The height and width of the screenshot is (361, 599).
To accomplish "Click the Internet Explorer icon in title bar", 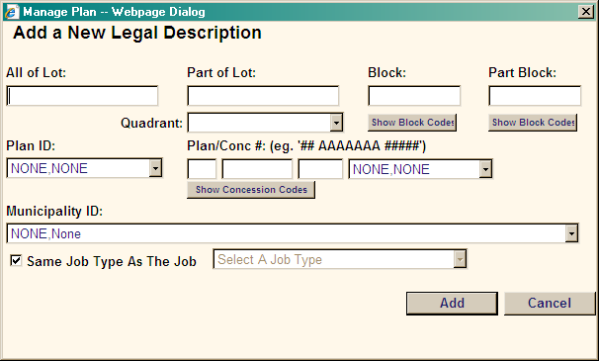I will coord(11,12).
